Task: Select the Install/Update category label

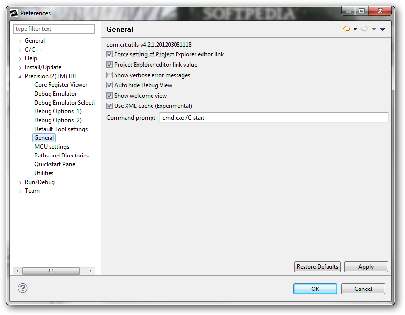Action: tap(43, 67)
